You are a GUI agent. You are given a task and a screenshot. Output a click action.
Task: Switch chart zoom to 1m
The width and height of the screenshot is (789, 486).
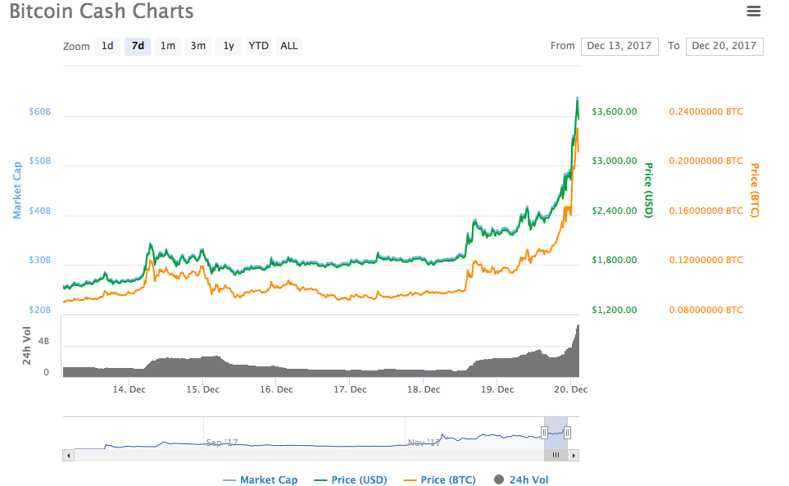[x=168, y=46]
